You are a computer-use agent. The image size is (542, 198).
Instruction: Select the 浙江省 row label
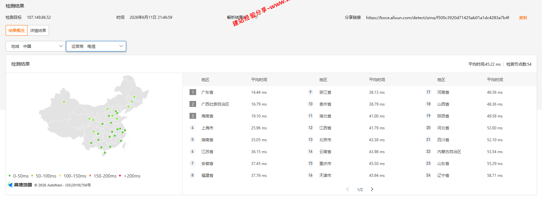(325, 92)
